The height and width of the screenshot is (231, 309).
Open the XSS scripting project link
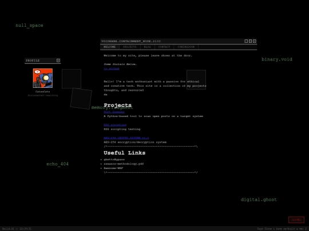click(x=115, y=125)
